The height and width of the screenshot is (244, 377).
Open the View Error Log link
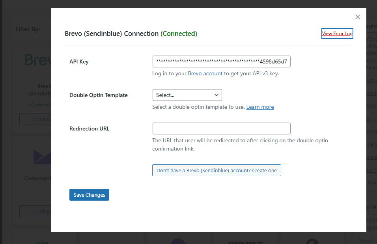coord(337,34)
